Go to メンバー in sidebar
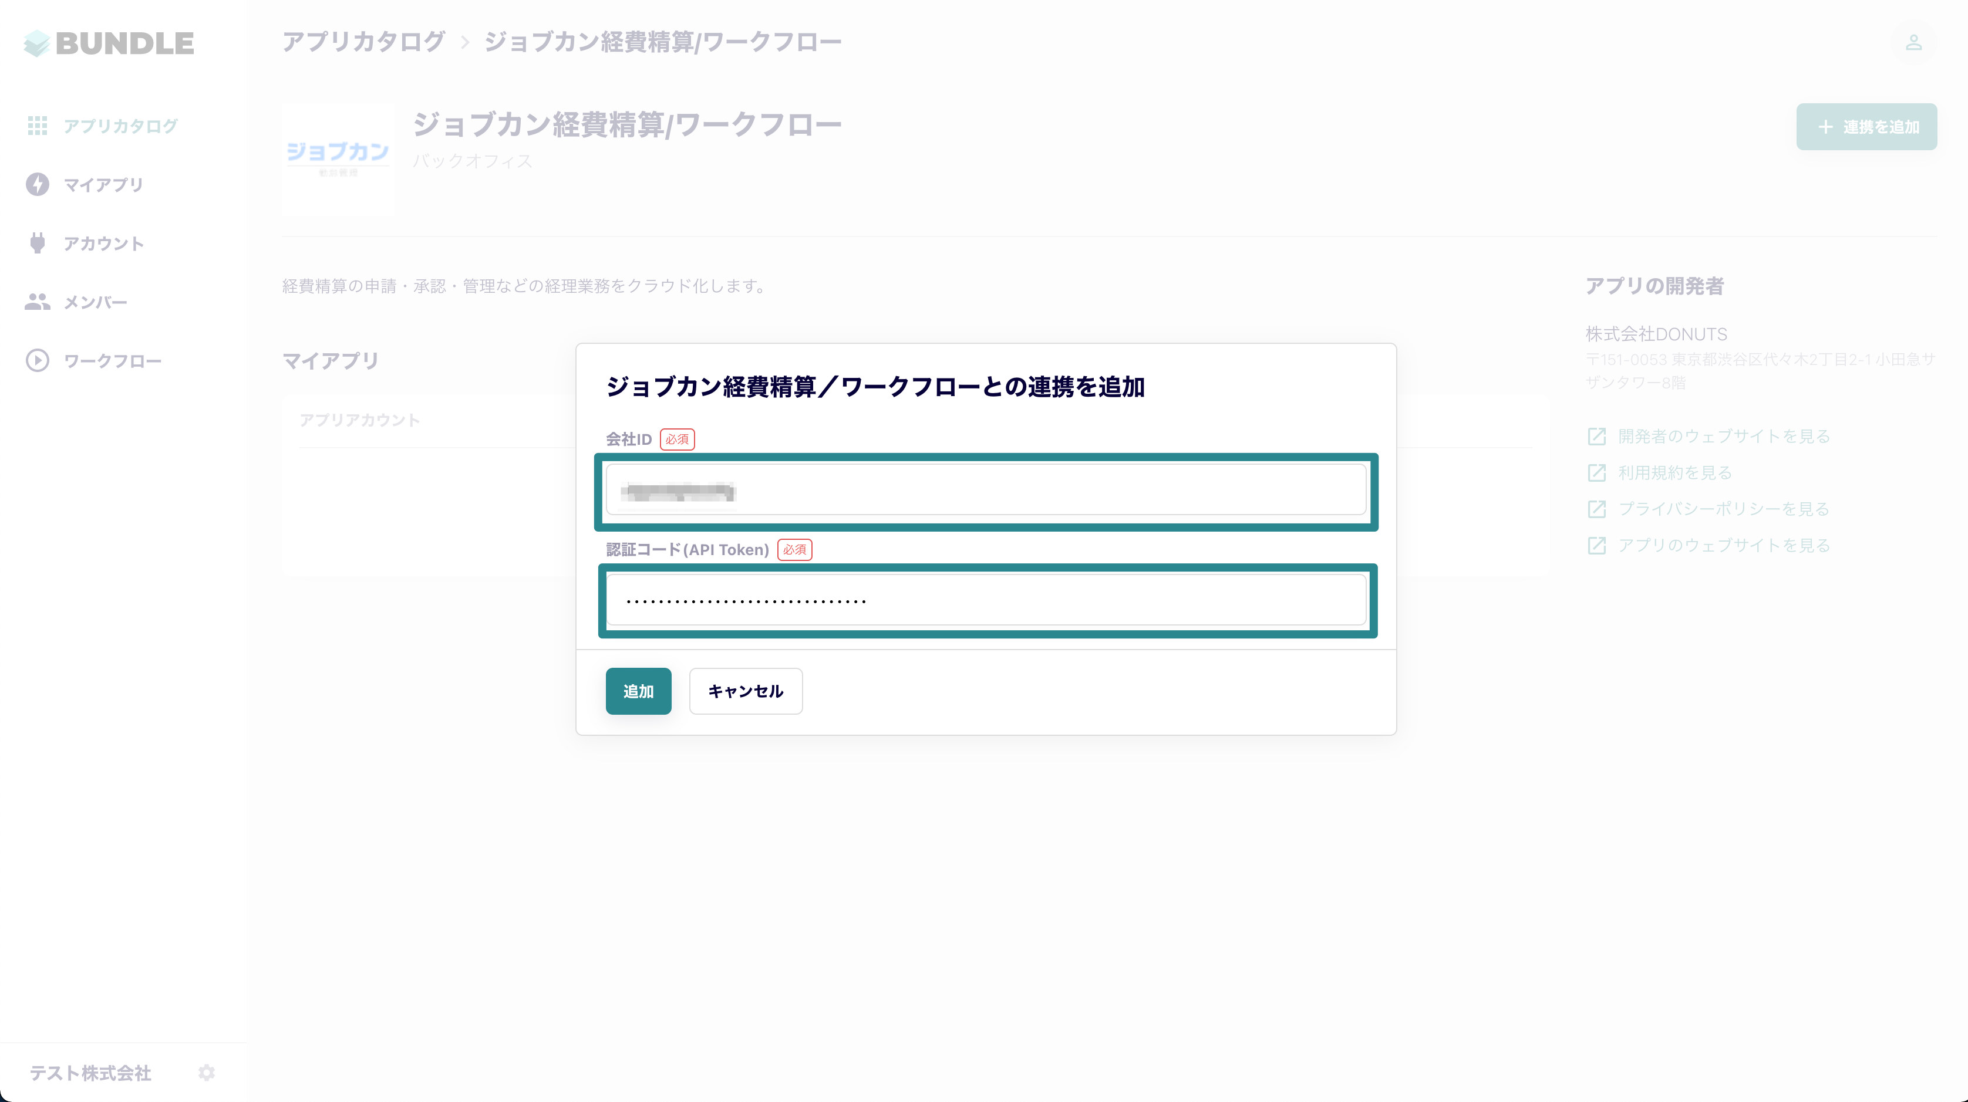 coord(95,302)
